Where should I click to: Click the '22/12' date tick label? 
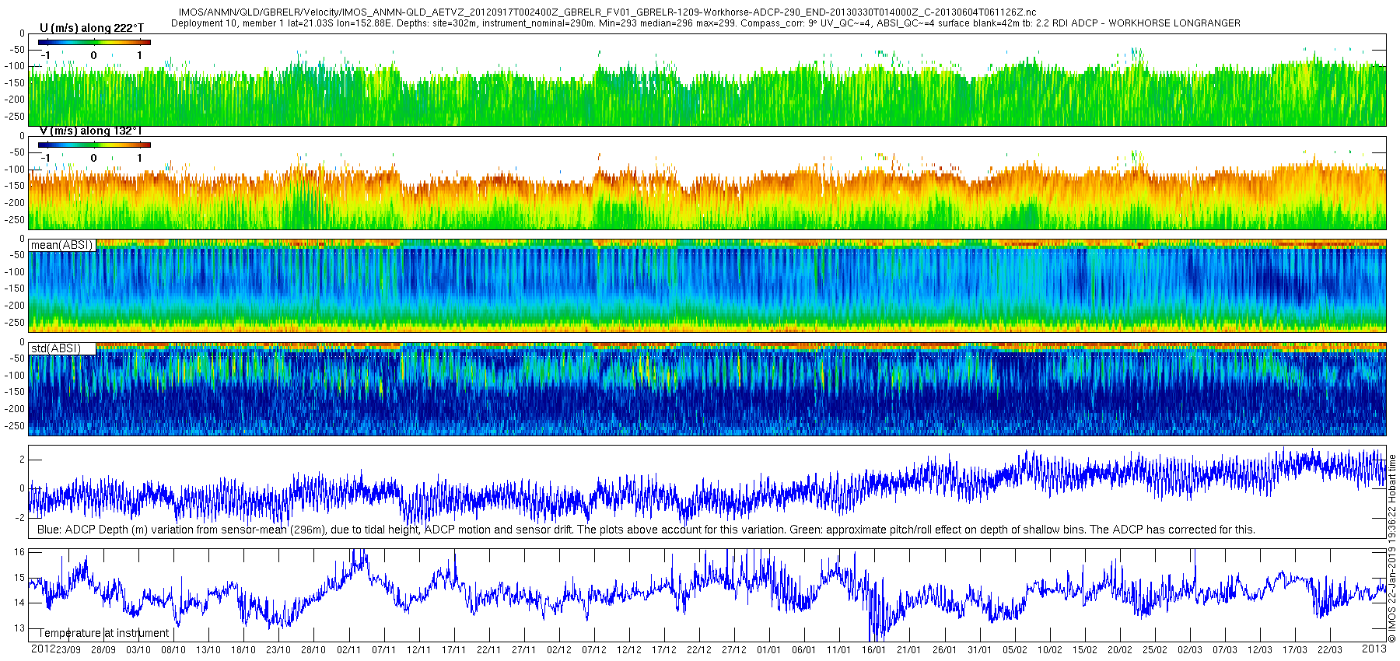tap(698, 650)
